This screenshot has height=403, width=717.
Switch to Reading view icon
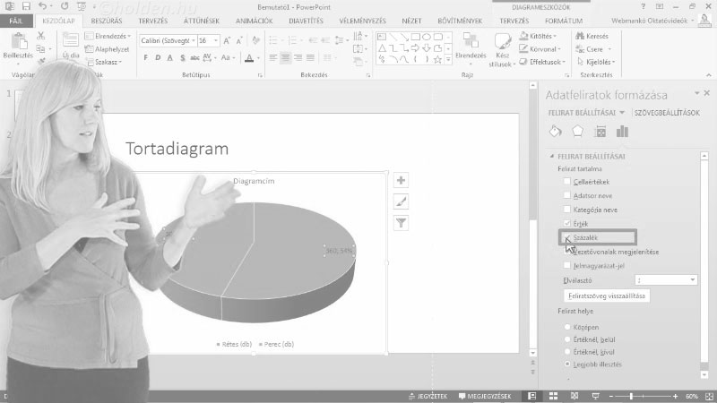[574, 396]
